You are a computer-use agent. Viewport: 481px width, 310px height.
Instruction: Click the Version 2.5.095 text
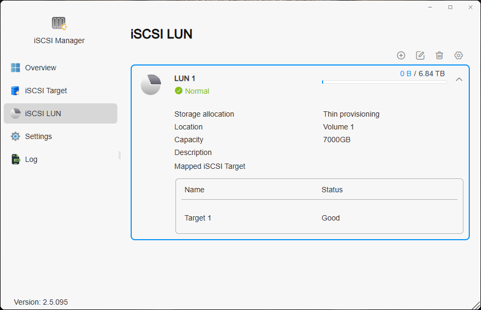(x=41, y=301)
